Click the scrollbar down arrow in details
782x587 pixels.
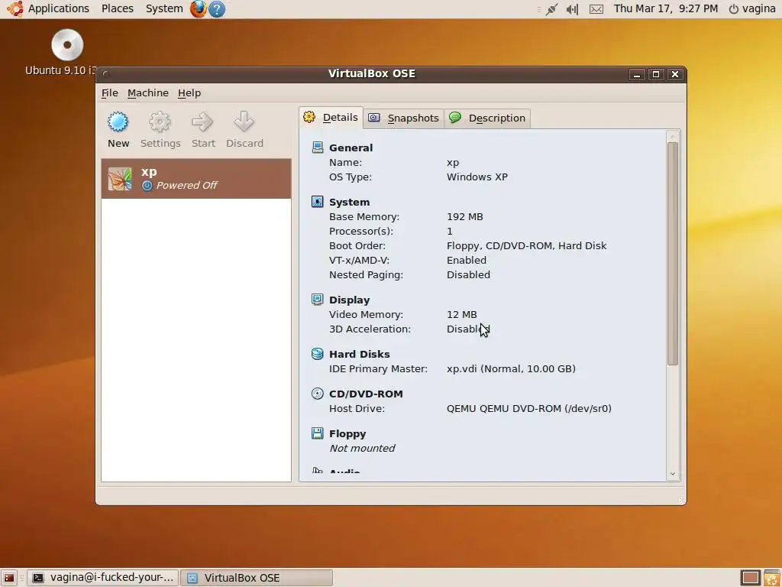672,474
